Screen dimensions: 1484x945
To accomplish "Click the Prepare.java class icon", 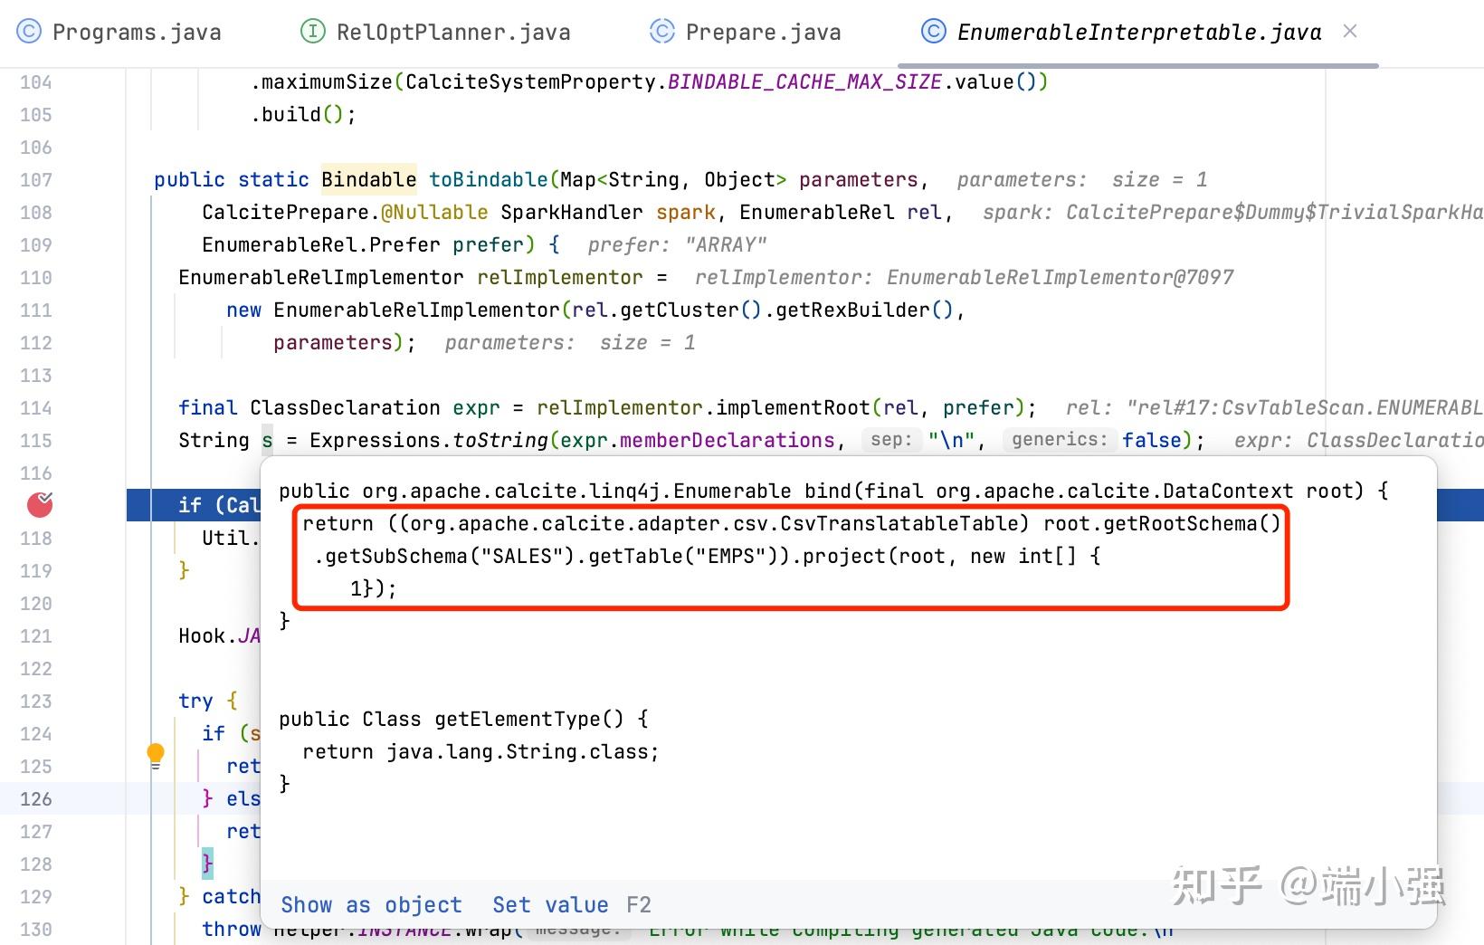I will click(x=662, y=32).
